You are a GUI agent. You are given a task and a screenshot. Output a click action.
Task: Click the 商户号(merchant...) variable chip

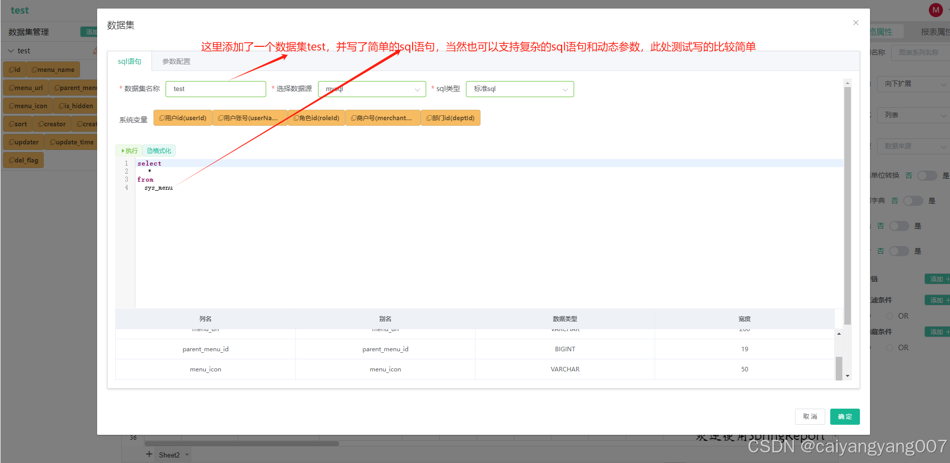[382, 117]
